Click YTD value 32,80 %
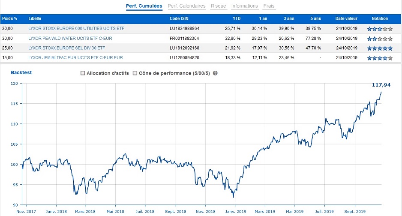This screenshot has width=402, height=216. point(233,39)
